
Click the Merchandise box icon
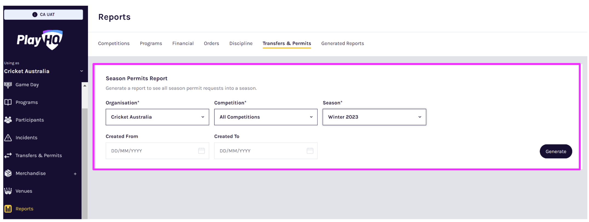pyautogui.click(x=8, y=173)
